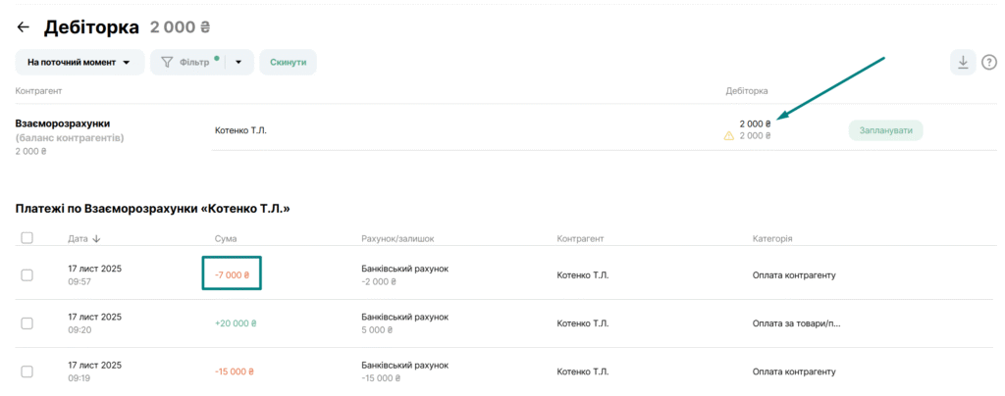This screenshot has width=1005, height=396.
Task: Toggle the select-all payments checkbox
Action: (26, 238)
